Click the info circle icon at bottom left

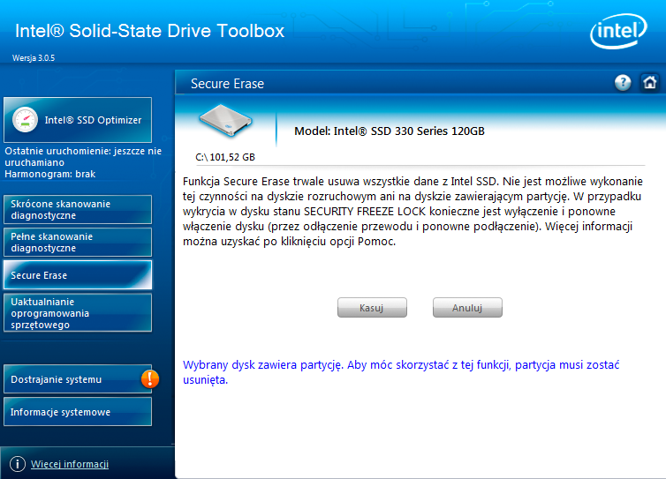pos(18,464)
